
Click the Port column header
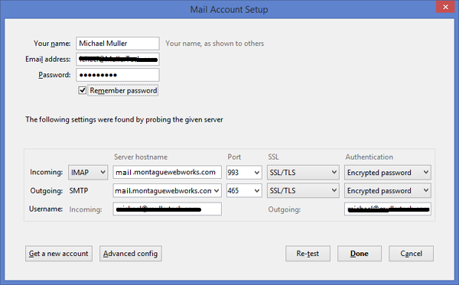pyautogui.click(x=234, y=157)
